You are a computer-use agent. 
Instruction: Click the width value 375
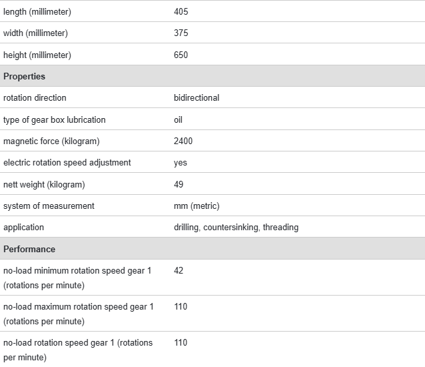pos(181,33)
